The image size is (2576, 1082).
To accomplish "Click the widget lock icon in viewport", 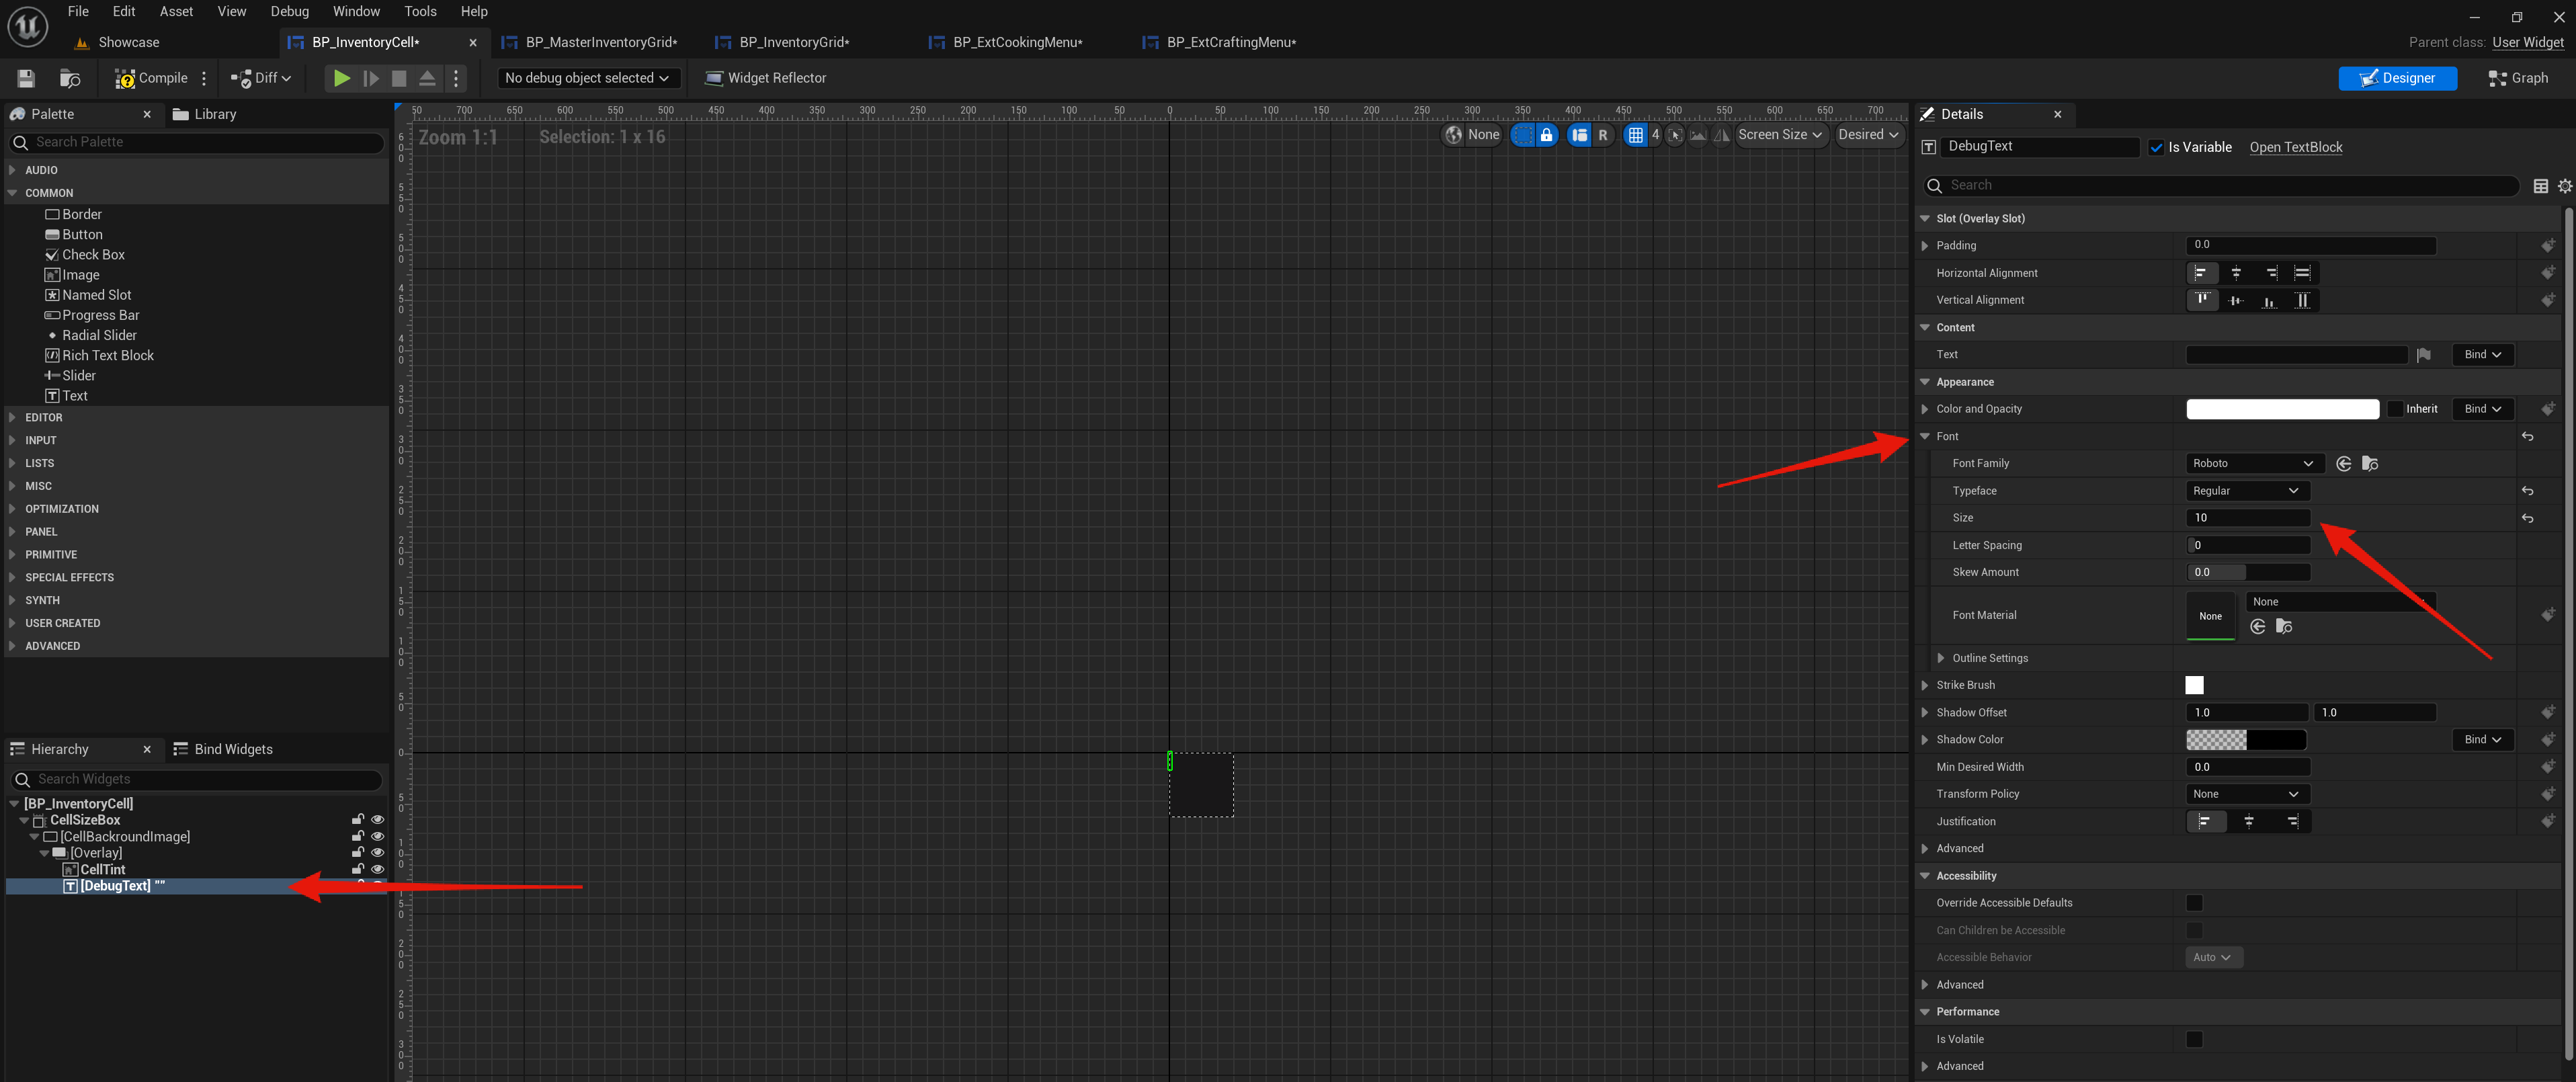I will tap(1546, 135).
